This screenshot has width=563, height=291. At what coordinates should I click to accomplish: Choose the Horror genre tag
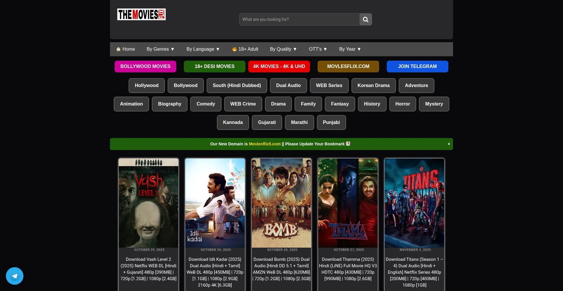(x=402, y=104)
